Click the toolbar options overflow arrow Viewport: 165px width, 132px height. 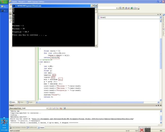point(139,9)
